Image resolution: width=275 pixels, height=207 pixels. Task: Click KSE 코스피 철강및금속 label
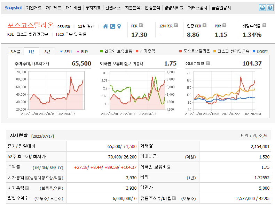28,34
